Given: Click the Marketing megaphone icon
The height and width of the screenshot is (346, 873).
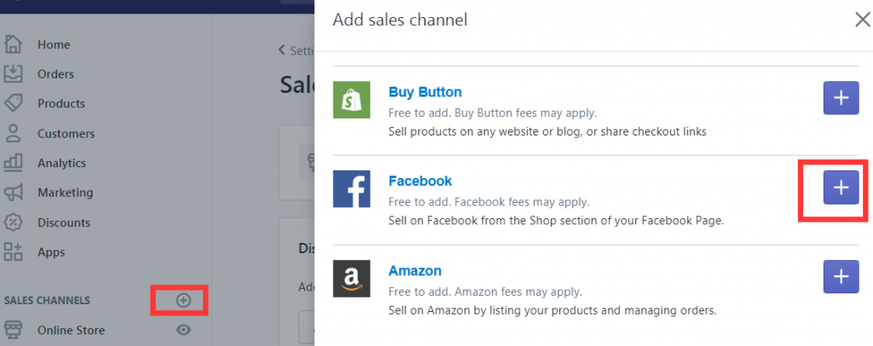Looking at the screenshot, I should coord(13,193).
